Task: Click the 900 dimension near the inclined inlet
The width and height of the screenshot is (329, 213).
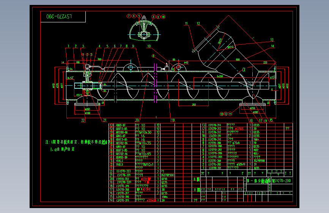Action: click(238, 60)
